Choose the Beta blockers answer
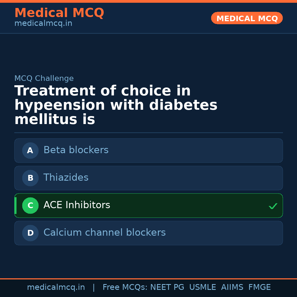This screenshot has height=297, width=297. 76,150
